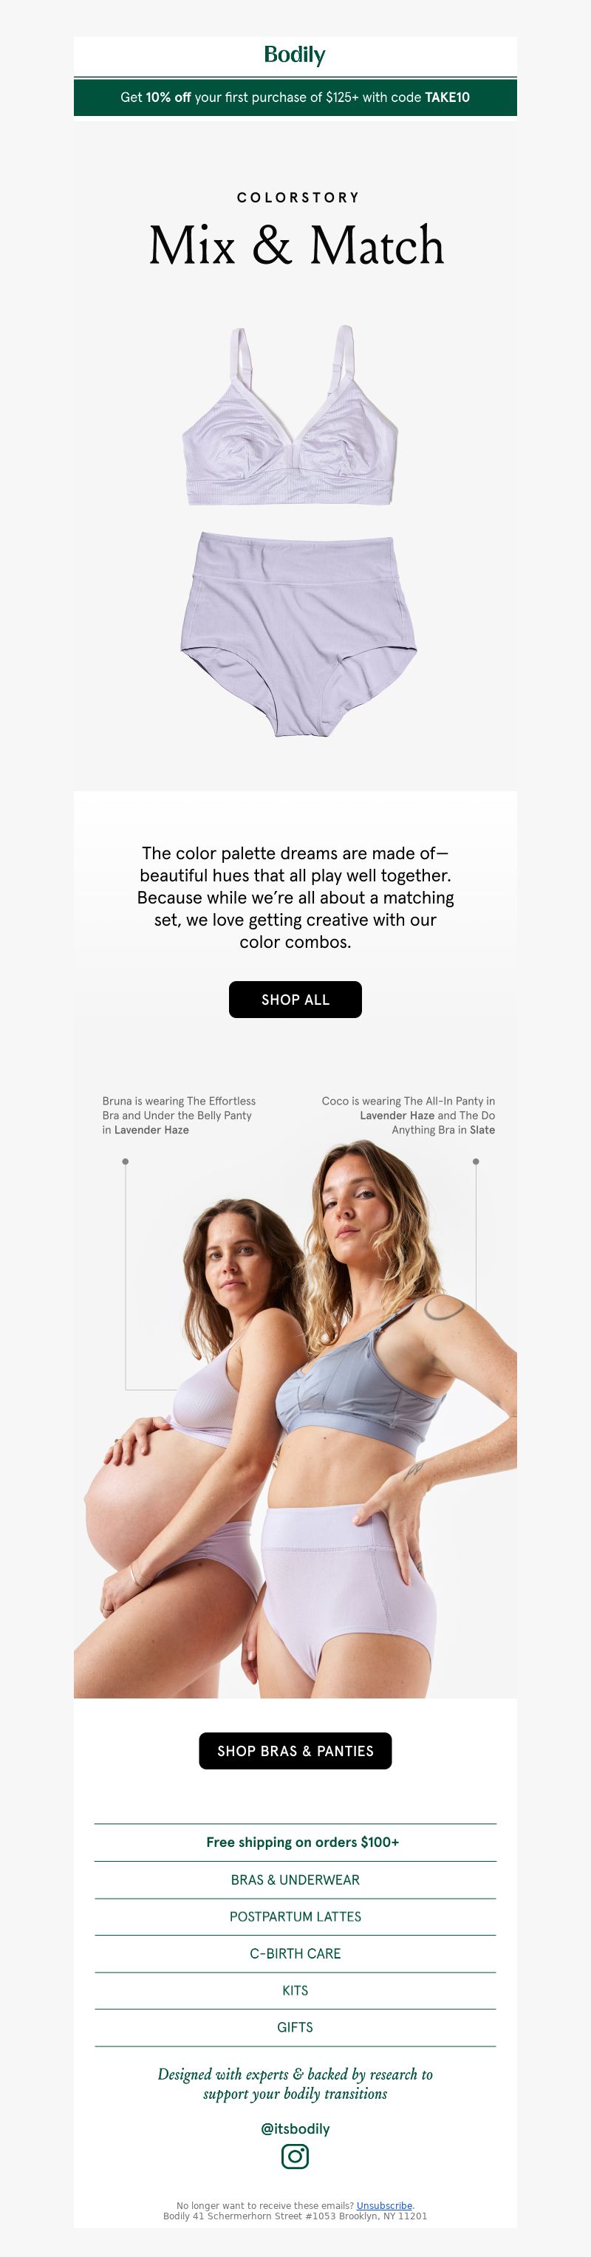Go to the KITS category
This screenshot has width=591, height=2257.
pos(295,1990)
